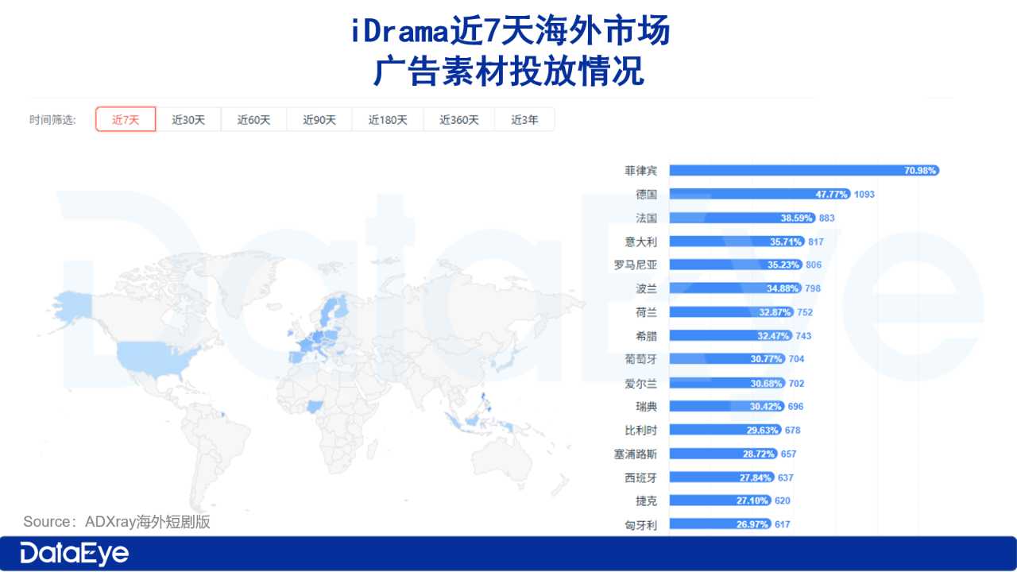This screenshot has width=1017, height=572.
Task: Click the 匈牙利 26.97% bar
Action: click(721, 524)
